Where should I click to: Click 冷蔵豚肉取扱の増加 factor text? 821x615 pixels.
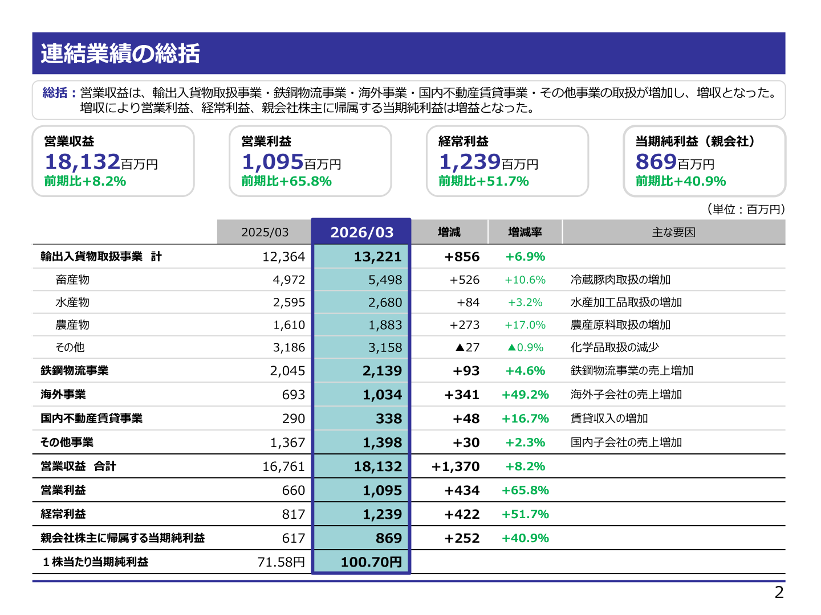coord(620,280)
